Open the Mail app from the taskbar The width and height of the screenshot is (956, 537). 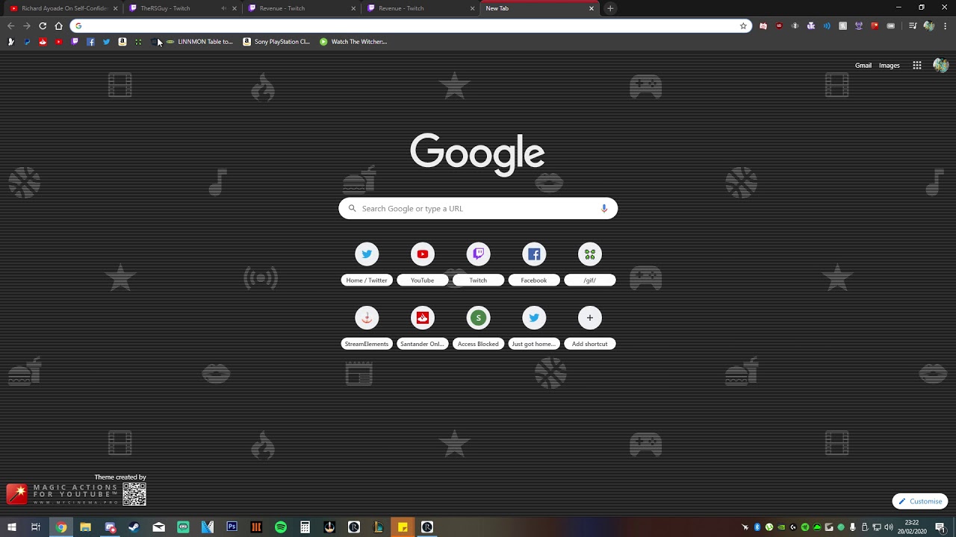(158, 527)
